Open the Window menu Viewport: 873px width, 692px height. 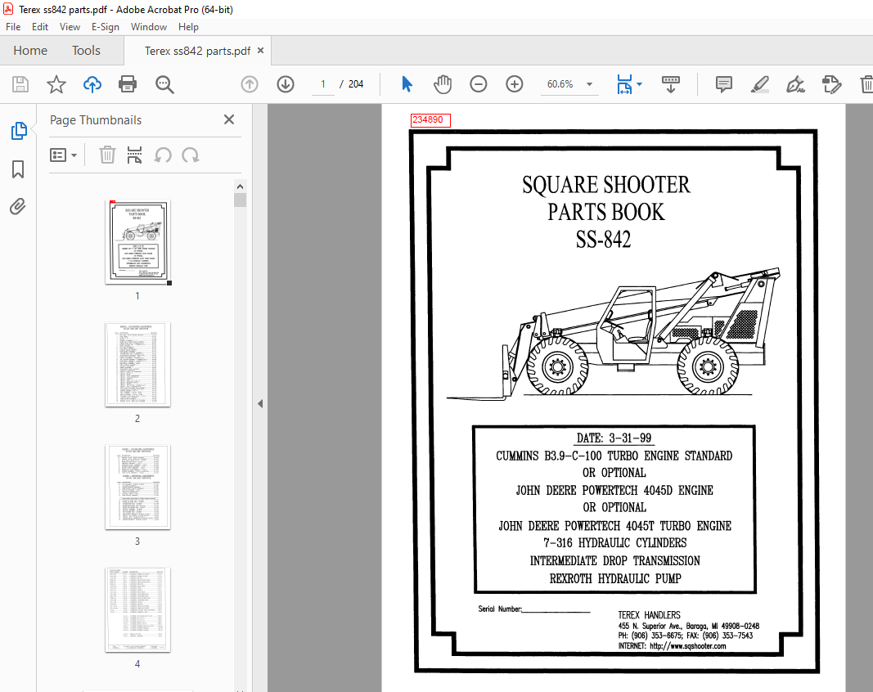click(149, 27)
